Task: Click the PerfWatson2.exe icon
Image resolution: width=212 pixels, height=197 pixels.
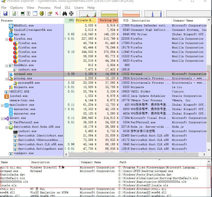Action: (11, 123)
